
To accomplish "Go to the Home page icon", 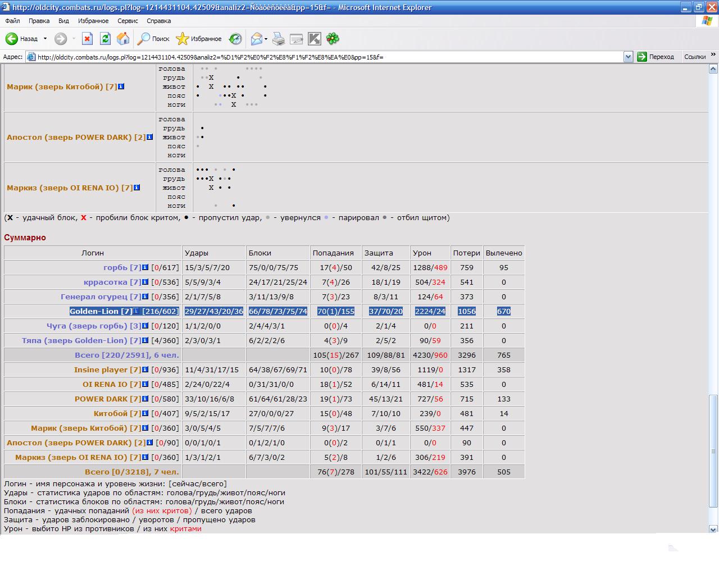I will point(123,39).
